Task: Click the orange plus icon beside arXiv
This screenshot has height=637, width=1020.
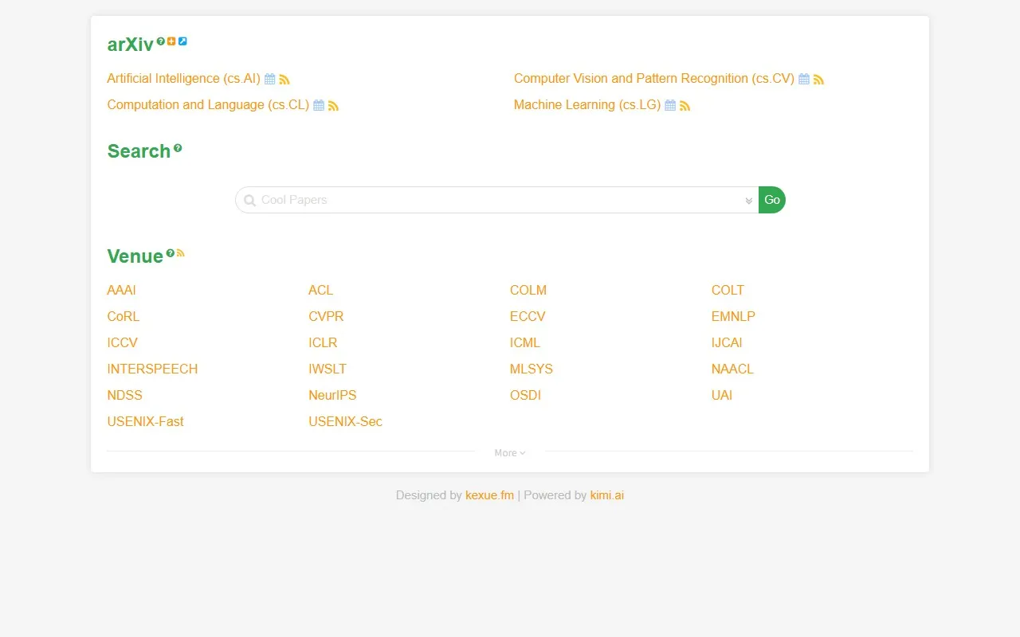Action: pos(171,41)
